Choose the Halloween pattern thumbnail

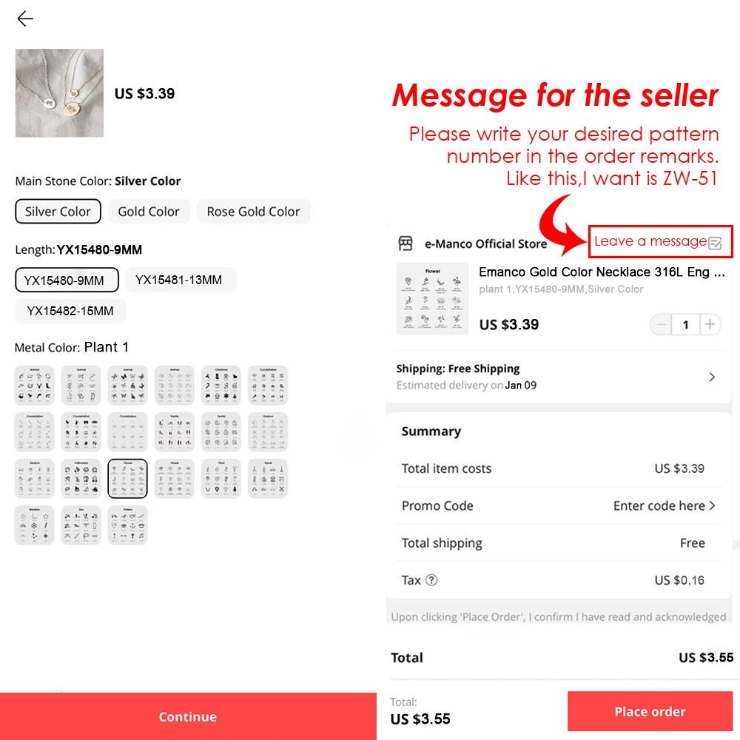(x=81, y=479)
